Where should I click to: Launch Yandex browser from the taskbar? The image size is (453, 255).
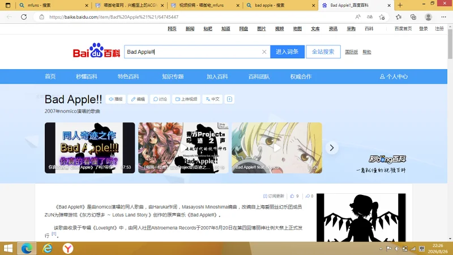tap(68, 248)
